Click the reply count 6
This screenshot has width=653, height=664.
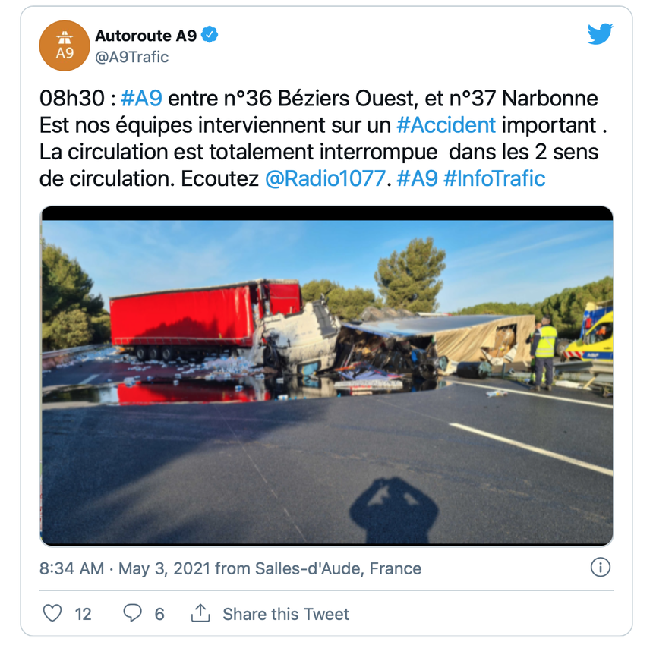pos(159,614)
